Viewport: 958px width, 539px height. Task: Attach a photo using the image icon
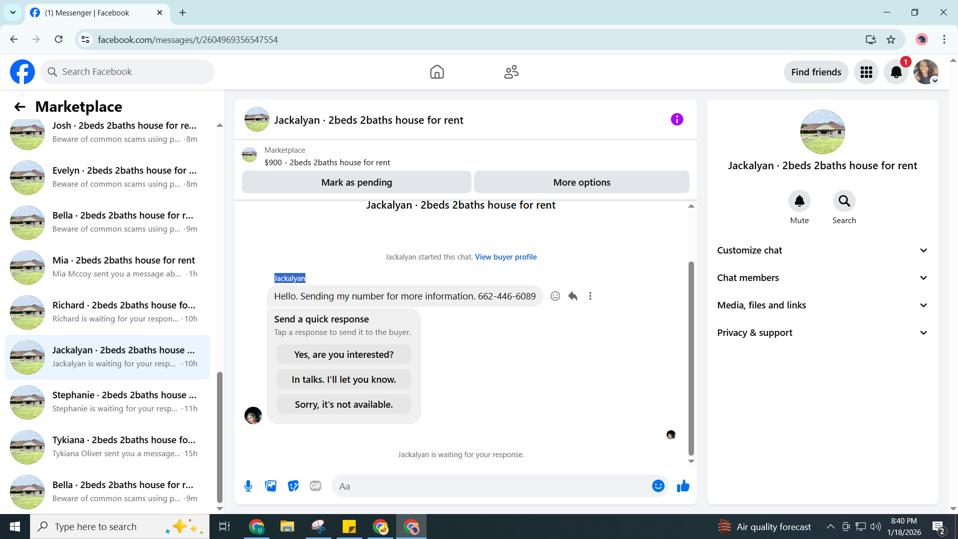click(270, 486)
